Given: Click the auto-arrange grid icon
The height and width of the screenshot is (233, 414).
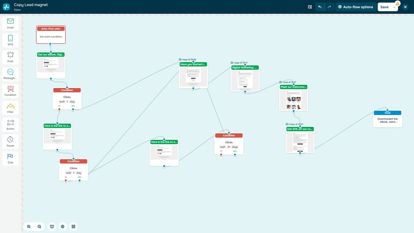Looking at the screenshot, I should (x=74, y=227).
